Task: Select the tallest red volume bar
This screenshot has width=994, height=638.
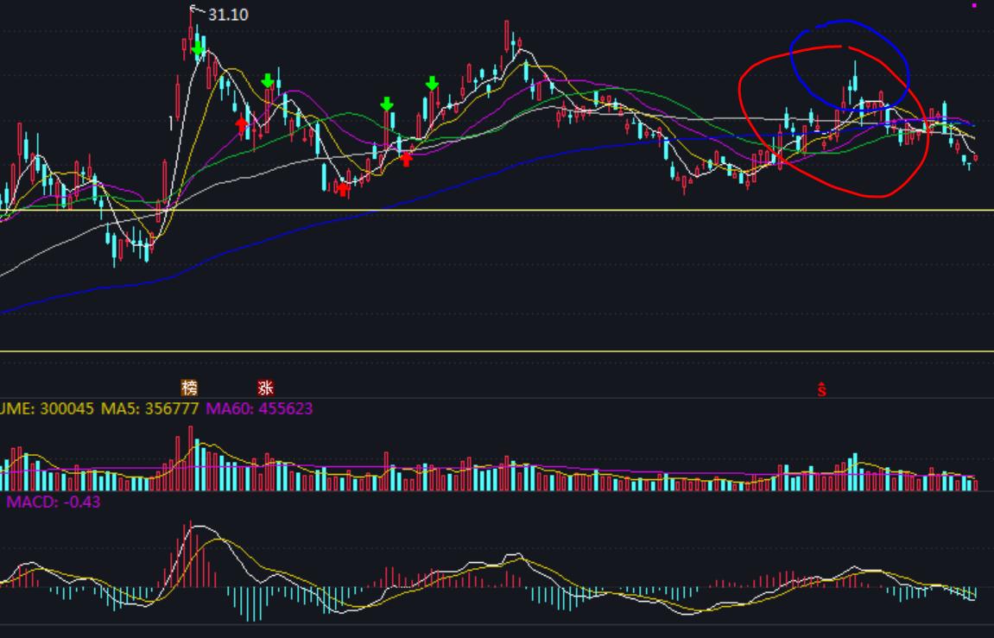Action: tap(190, 458)
